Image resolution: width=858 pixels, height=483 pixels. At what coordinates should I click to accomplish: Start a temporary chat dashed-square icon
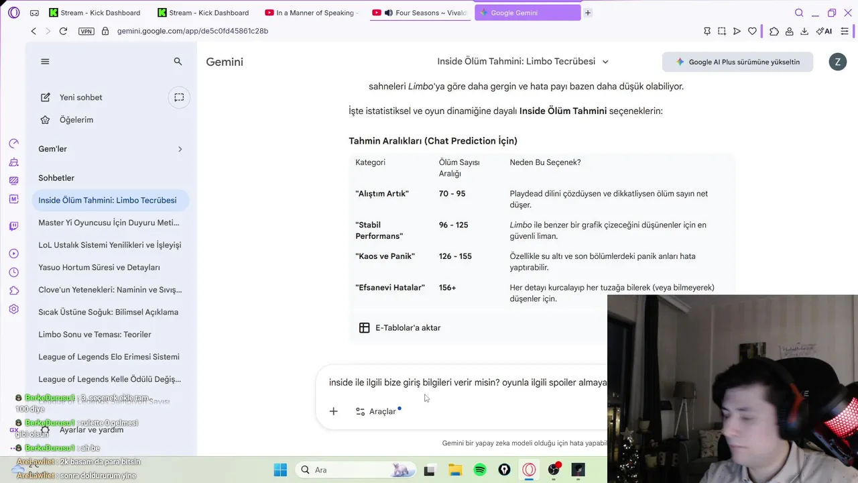click(179, 97)
